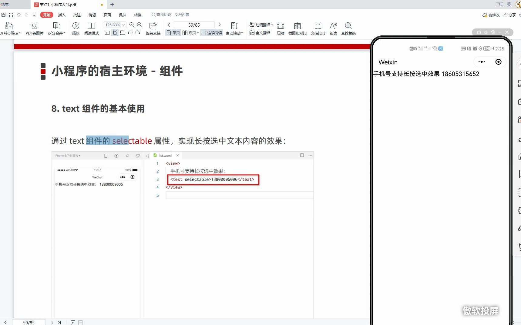Click the Save icon in quick toolbar
This screenshot has height=325, width=521.
coord(4,15)
